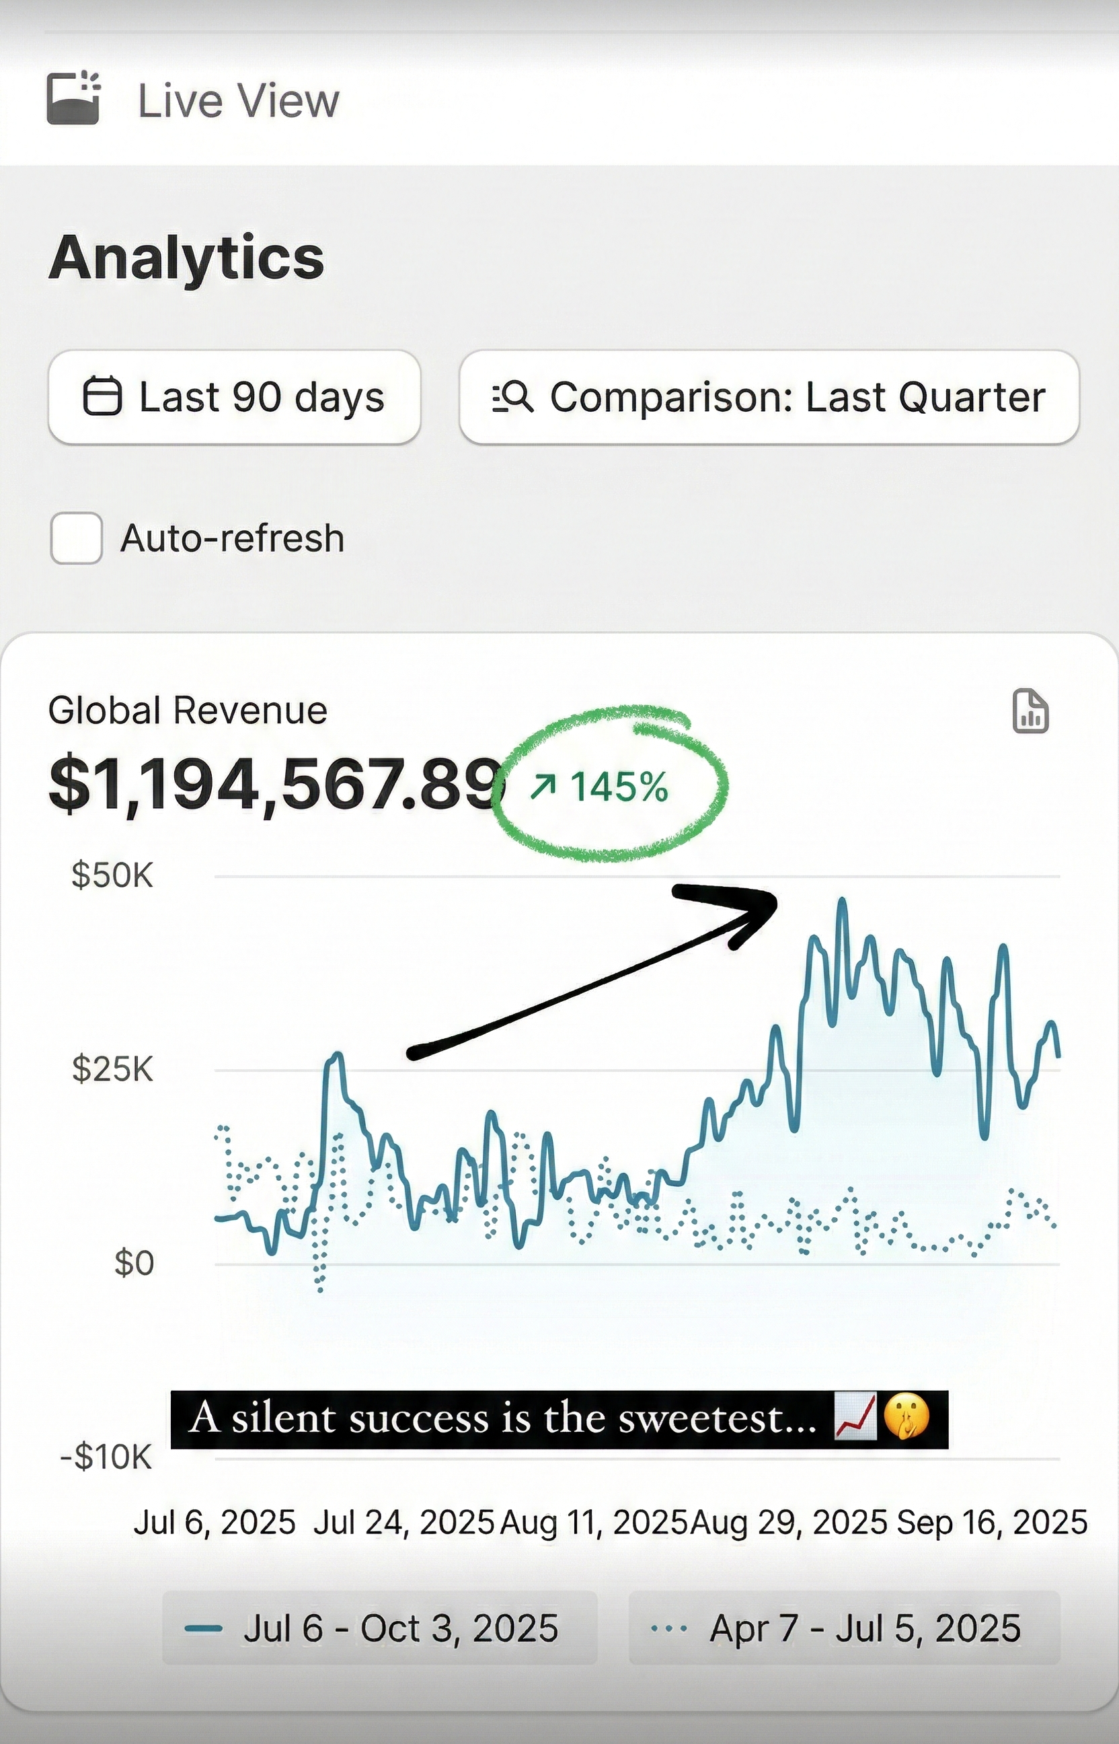Click the caption about silent success

tap(508, 1416)
